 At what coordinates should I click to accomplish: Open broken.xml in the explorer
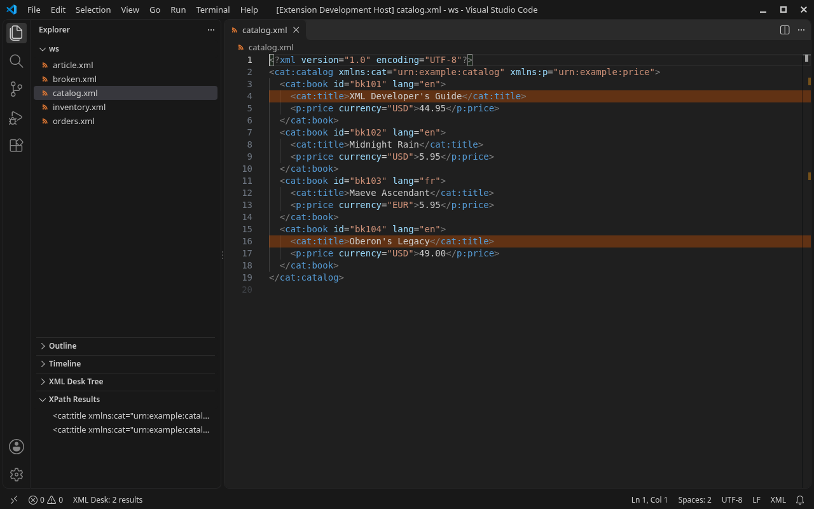point(127,79)
